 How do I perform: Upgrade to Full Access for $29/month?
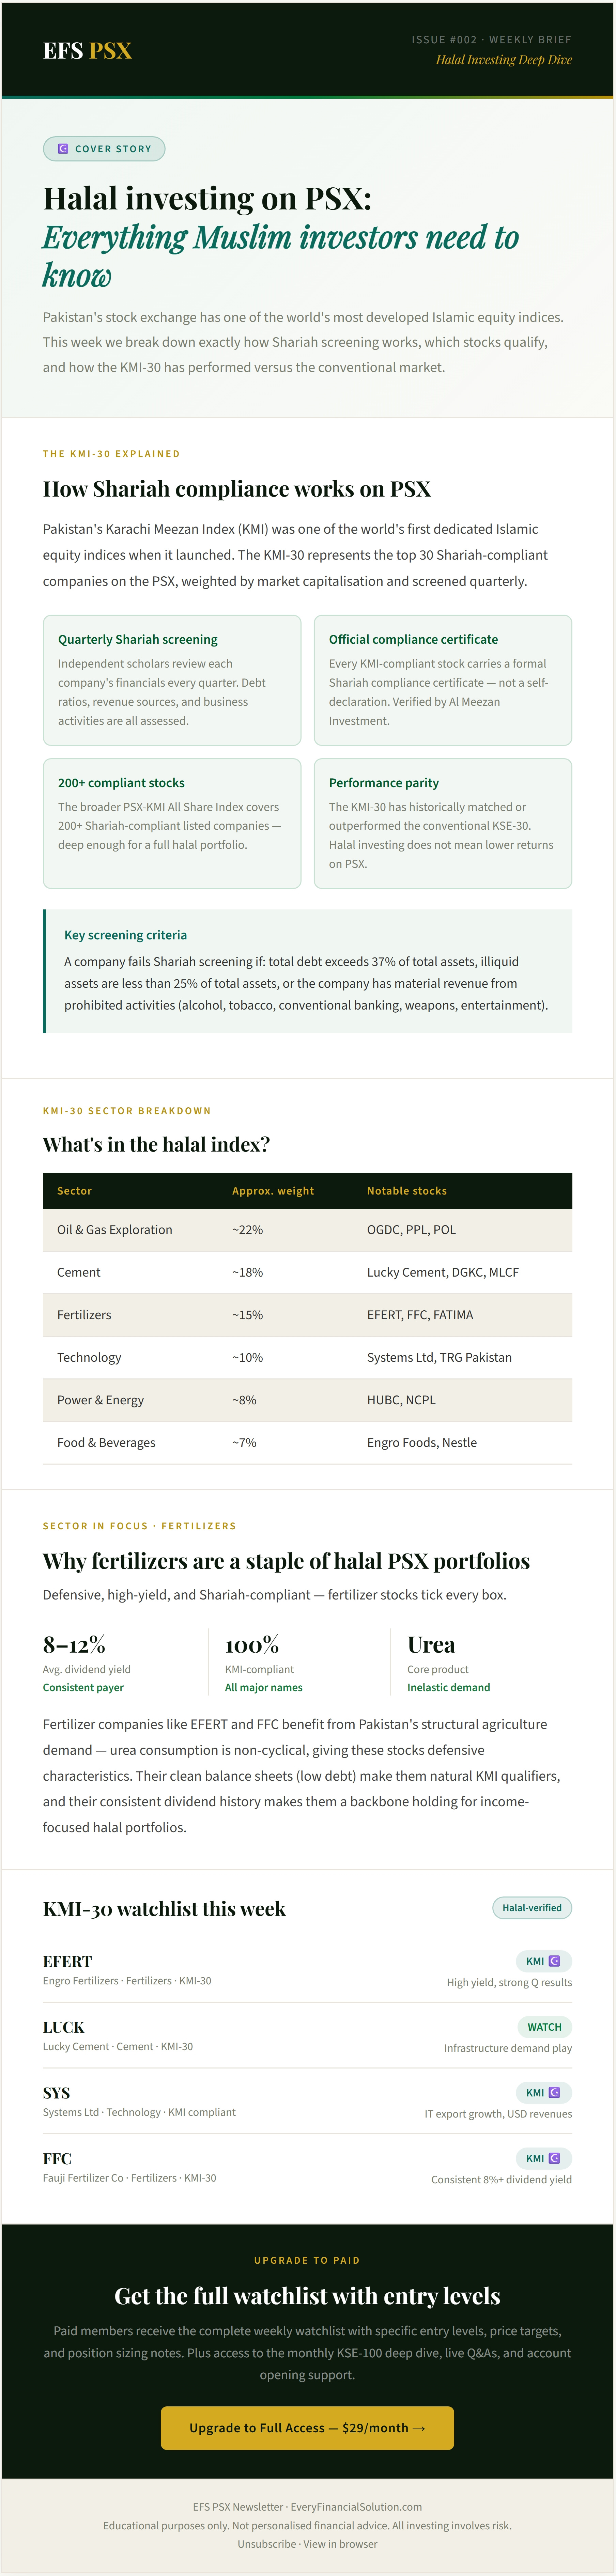coord(307,2428)
